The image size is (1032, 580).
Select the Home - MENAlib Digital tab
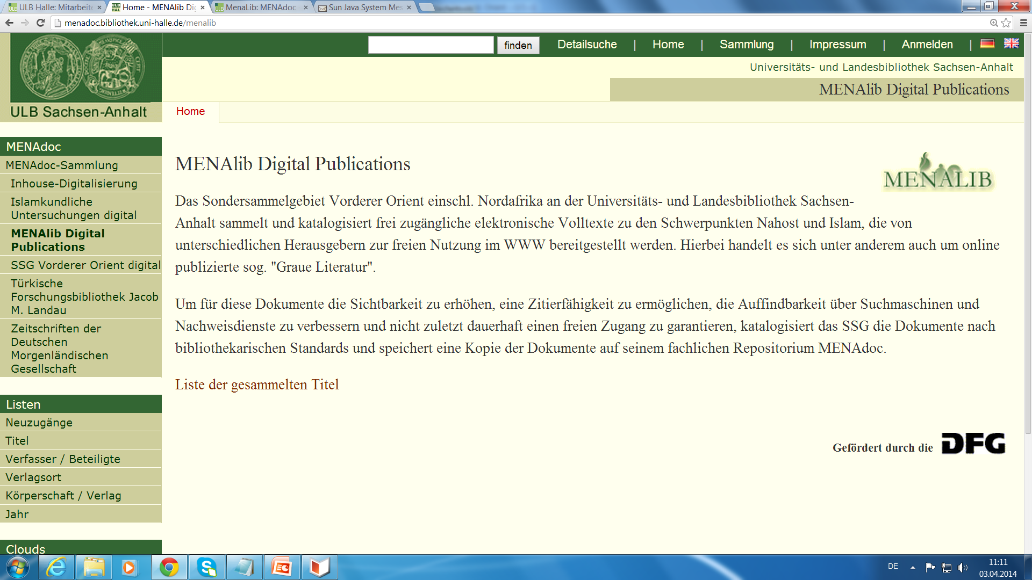(158, 8)
